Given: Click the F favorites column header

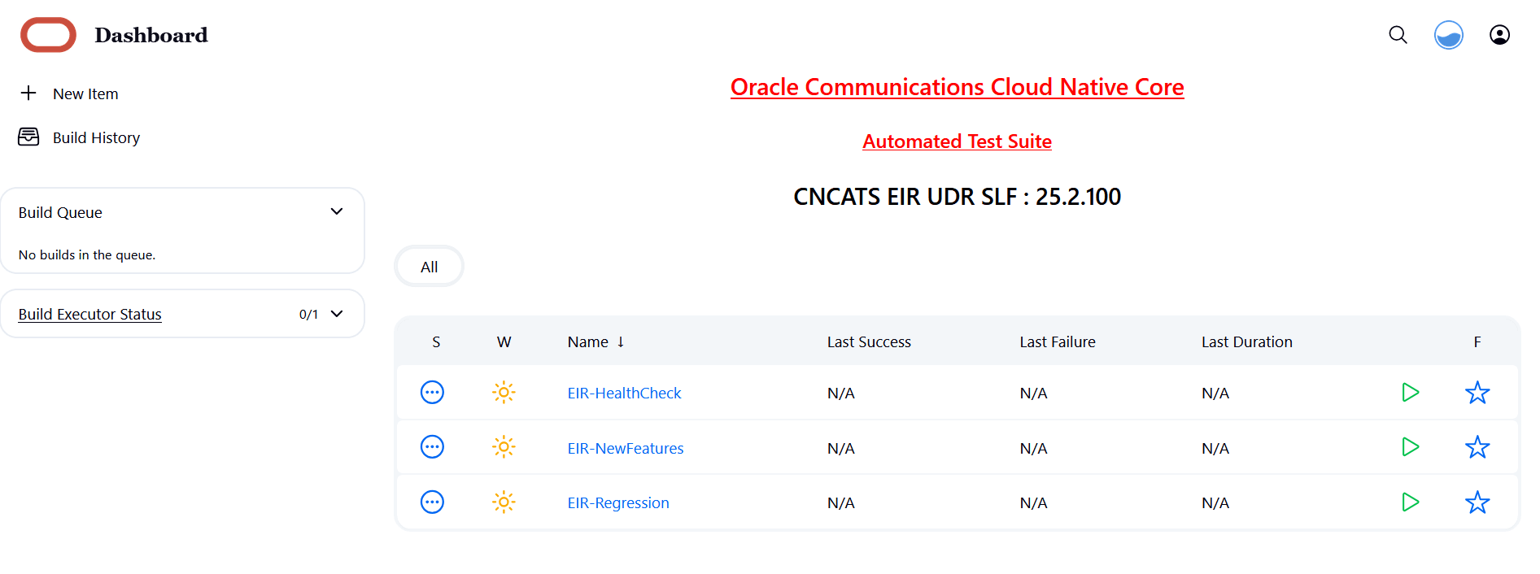Looking at the screenshot, I should click(1477, 342).
